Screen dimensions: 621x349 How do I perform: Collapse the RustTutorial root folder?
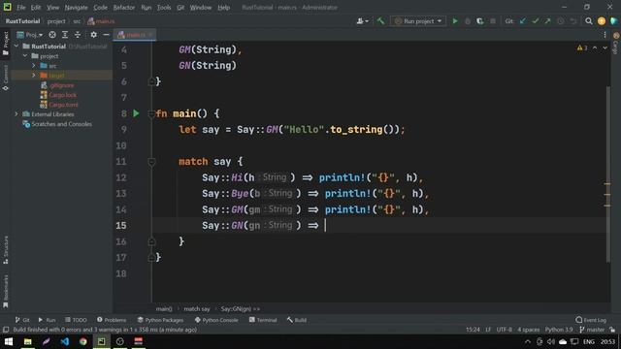pyautogui.click(x=16, y=47)
